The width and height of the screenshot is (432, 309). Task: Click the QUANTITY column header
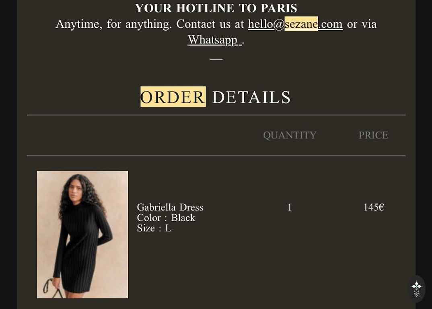(x=290, y=135)
